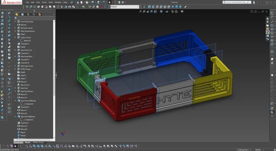This screenshot has height=151, width=276.
Task: Open the MMGS unit system in the status bar
Action: pos(258,150)
